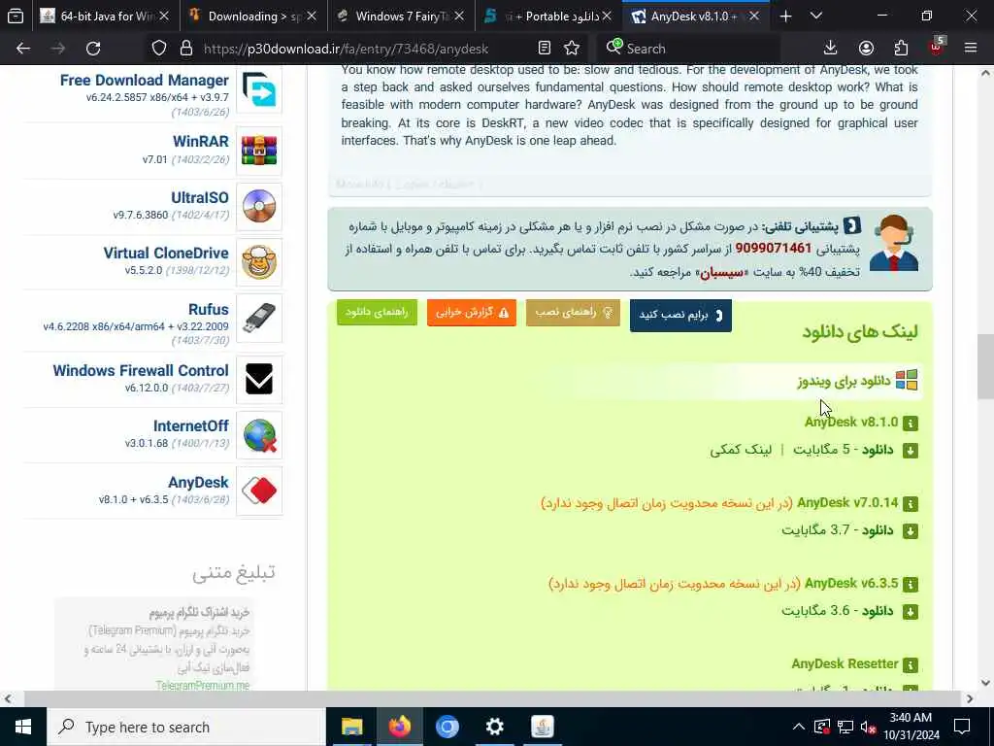
Task: Click the red extension badge icon
Action: [937, 47]
